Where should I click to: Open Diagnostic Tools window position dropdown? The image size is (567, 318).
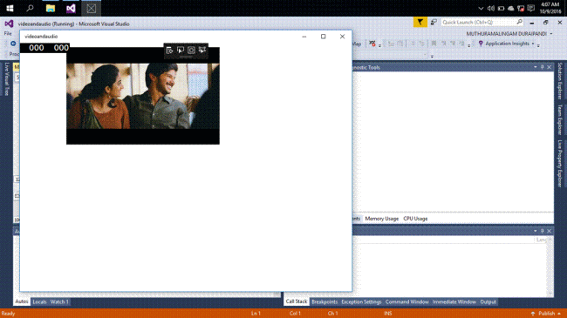point(536,67)
